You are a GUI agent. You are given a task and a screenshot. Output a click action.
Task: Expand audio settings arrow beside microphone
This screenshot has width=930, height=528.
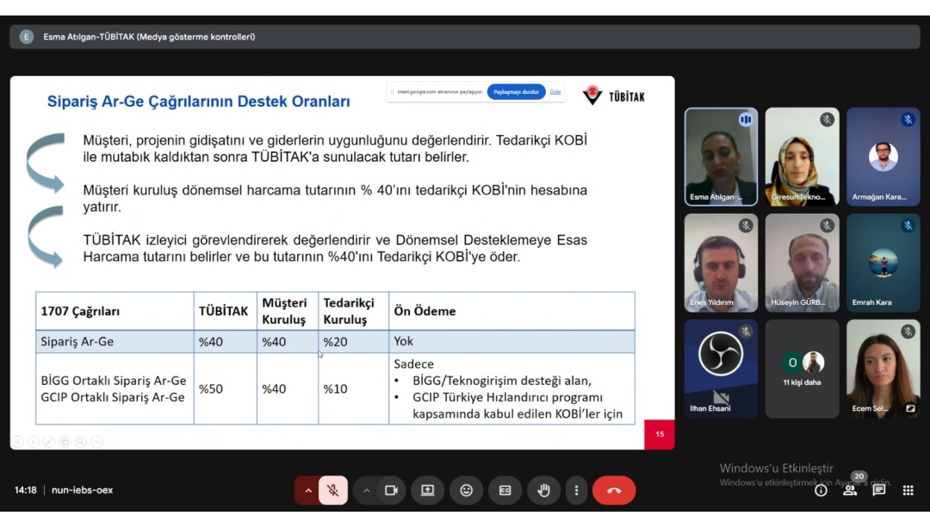coord(307,490)
